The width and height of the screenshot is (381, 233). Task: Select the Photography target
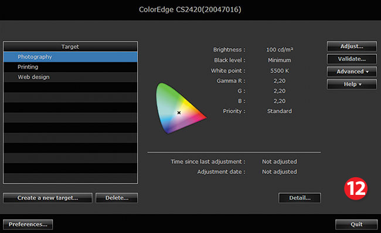pyautogui.click(x=70, y=57)
